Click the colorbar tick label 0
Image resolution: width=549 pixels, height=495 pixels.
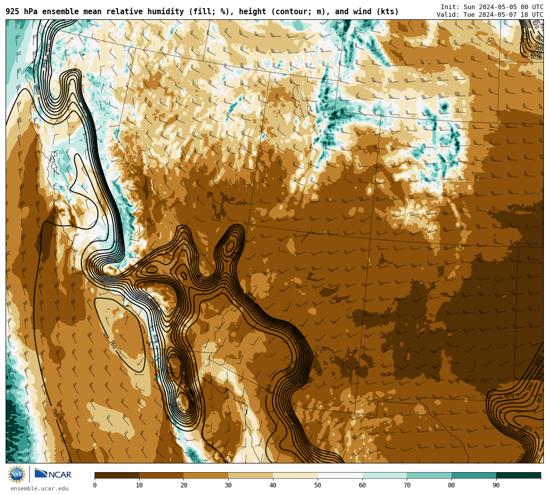pos(95,485)
